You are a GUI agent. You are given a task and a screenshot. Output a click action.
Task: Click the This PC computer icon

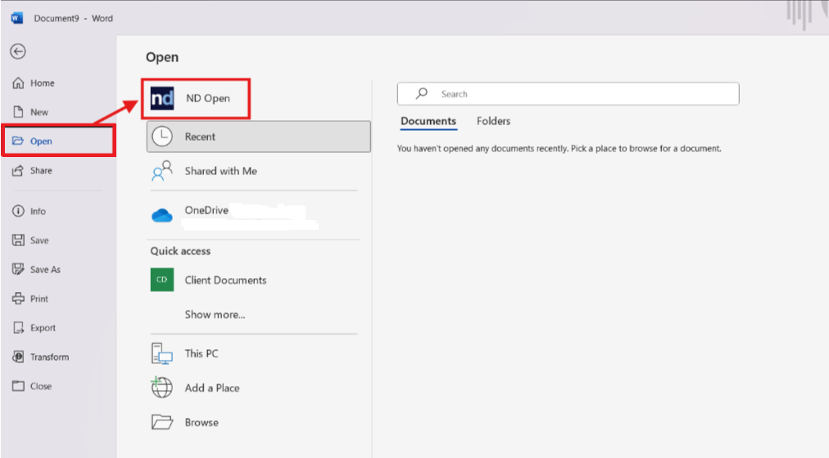(162, 353)
